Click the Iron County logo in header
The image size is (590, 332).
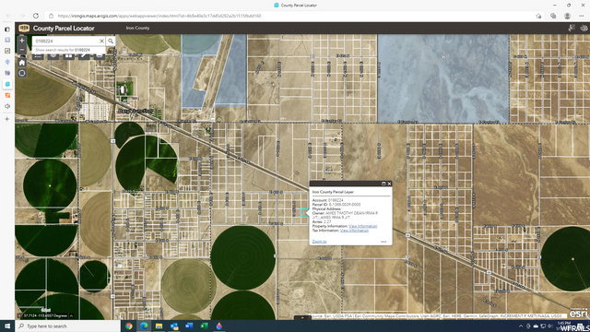click(x=24, y=29)
